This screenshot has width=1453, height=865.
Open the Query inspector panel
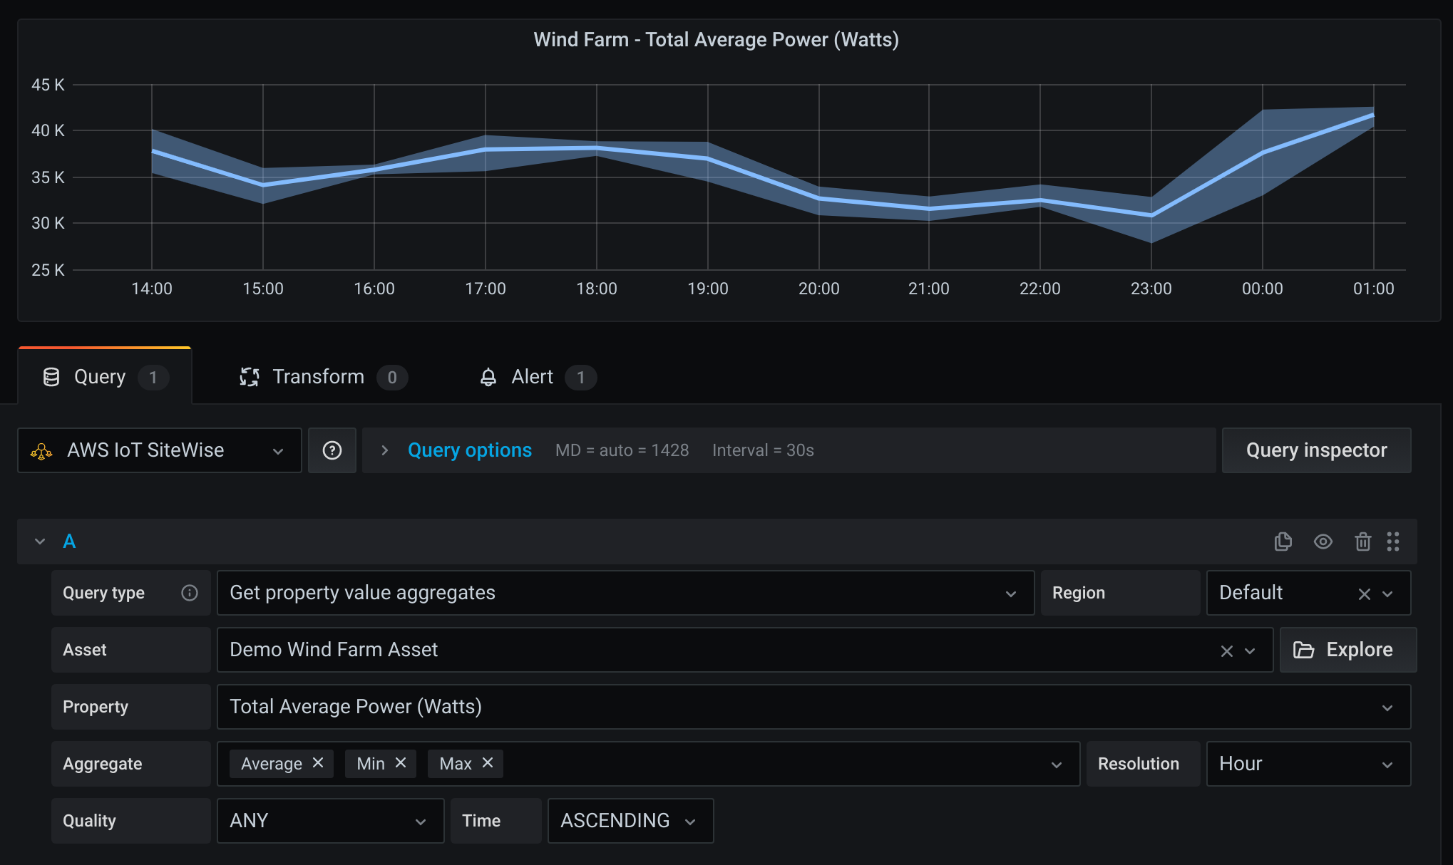tap(1316, 449)
